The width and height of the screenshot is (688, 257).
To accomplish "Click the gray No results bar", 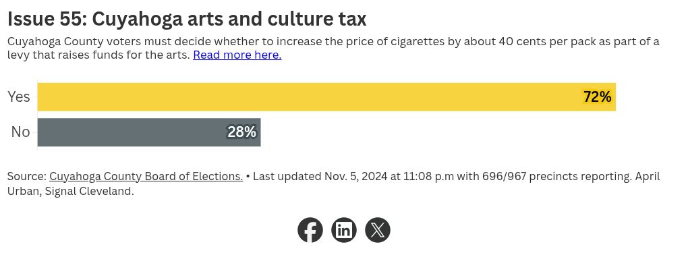I will coord(149,132).
